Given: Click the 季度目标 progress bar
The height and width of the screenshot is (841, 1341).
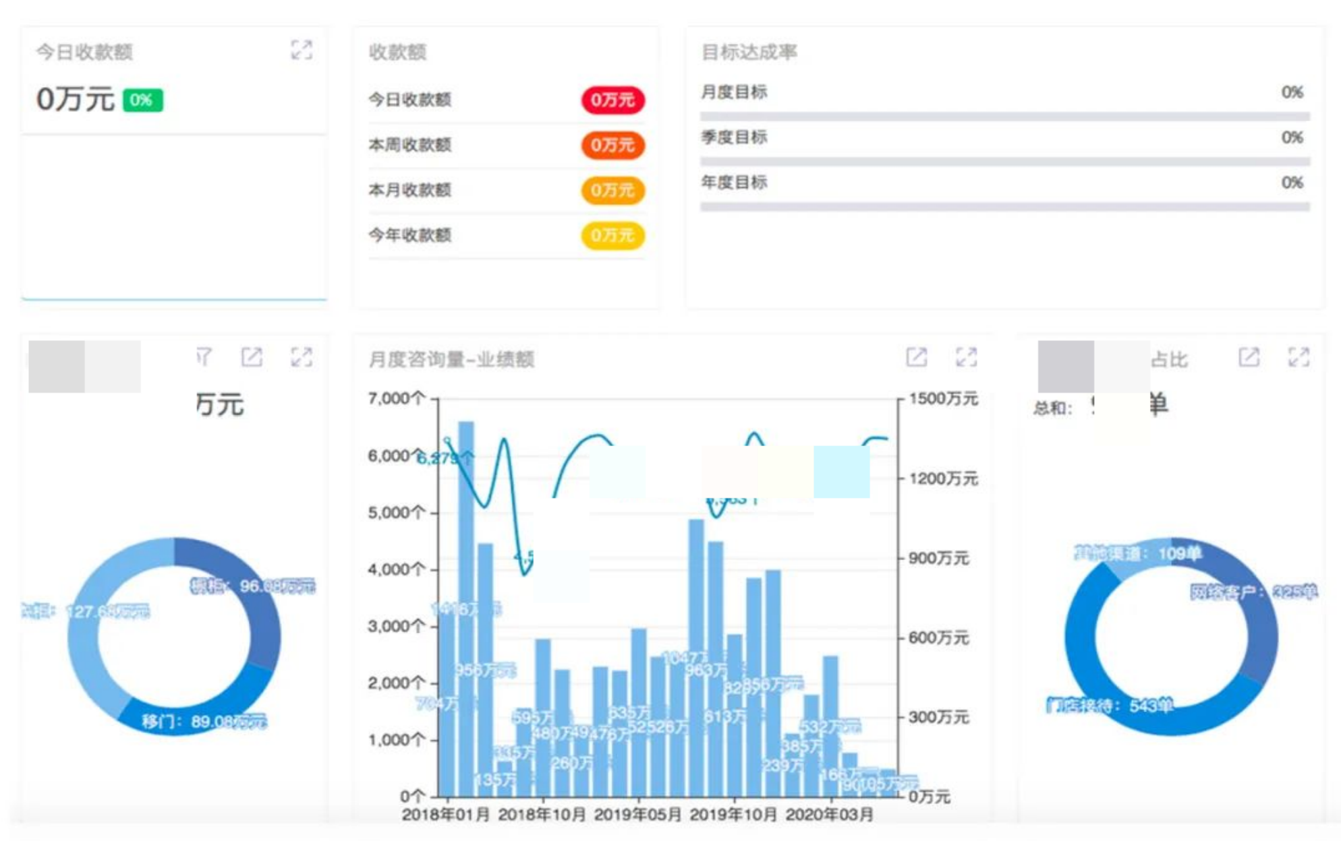Looking at the screenshot, I should pyautogui.click(x=1005, y=162).
